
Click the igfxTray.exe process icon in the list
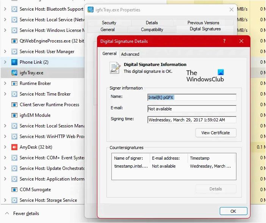(x=14, y=73)
